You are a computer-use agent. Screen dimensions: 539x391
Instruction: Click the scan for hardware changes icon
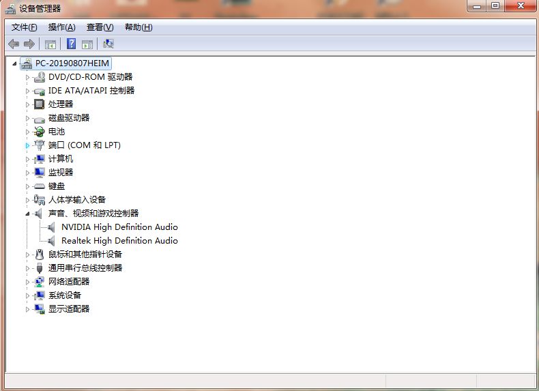pos(108,44)
